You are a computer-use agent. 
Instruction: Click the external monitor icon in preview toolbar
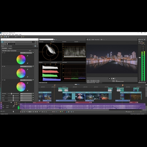click(x=89, y=39)
